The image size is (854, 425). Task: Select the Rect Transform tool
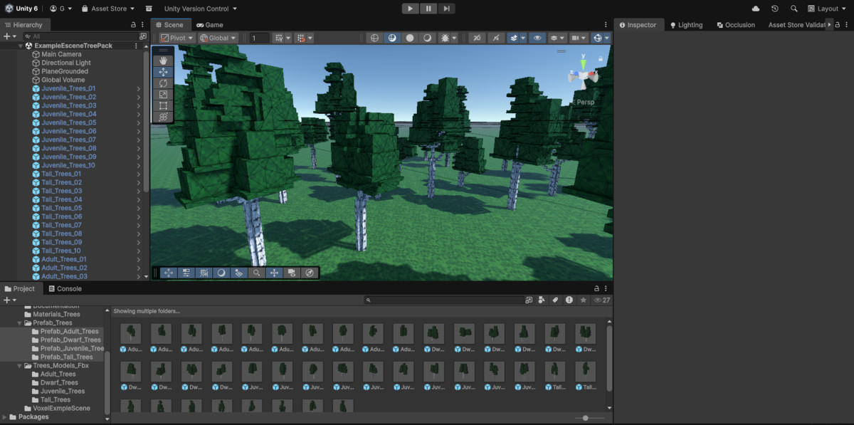coord(163,105)
